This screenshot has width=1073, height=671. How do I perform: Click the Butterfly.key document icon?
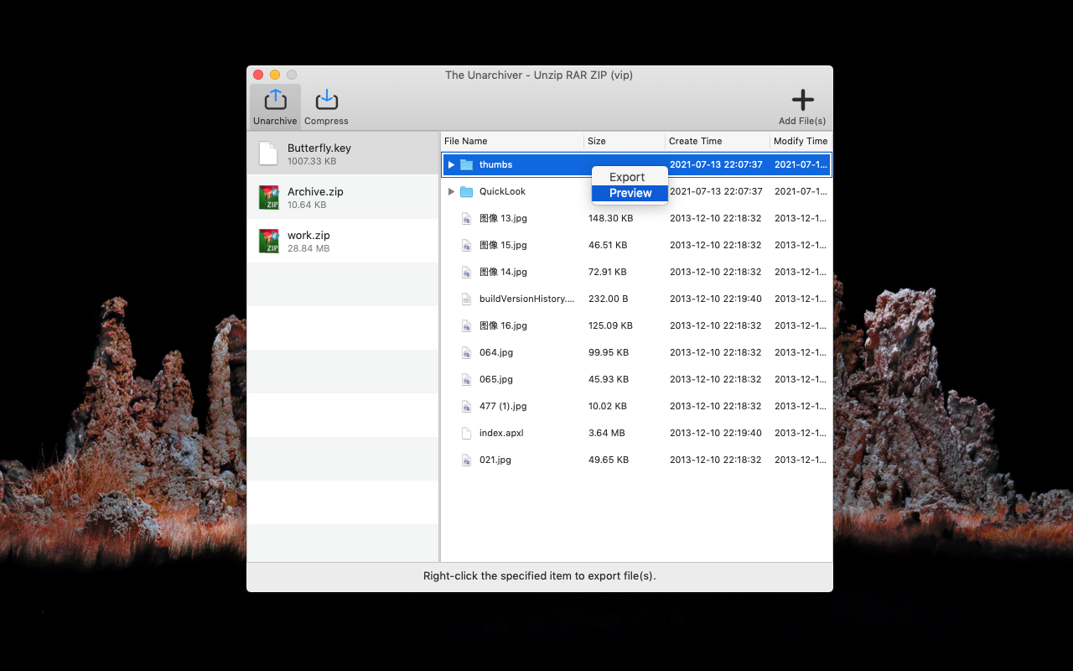coord(268,153)
